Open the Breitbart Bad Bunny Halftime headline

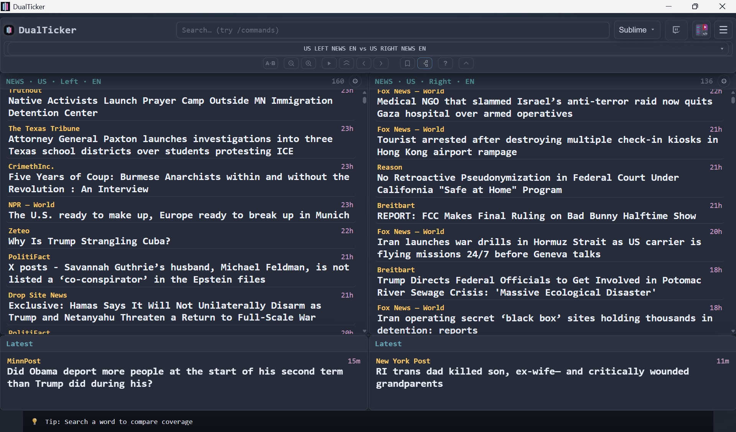(x=536, y=216)
